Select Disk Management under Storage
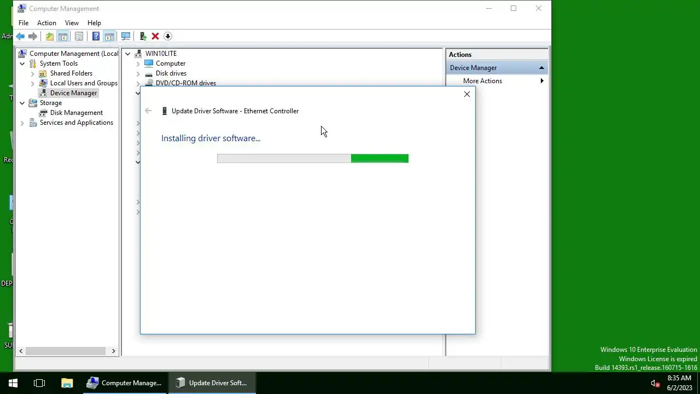This screenshot has width=700, height=394. 76,113
